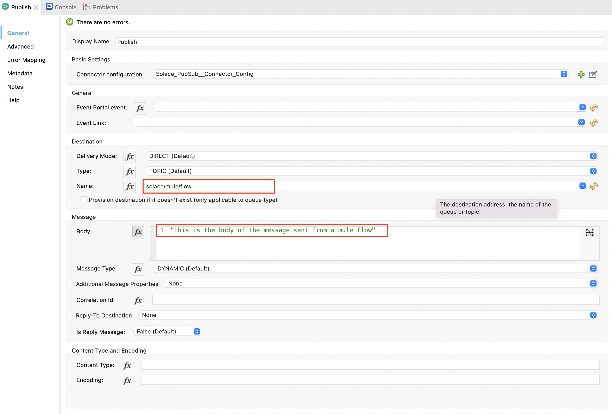
Task: Enable expression mode for Content Type
Action: (127, 365)
